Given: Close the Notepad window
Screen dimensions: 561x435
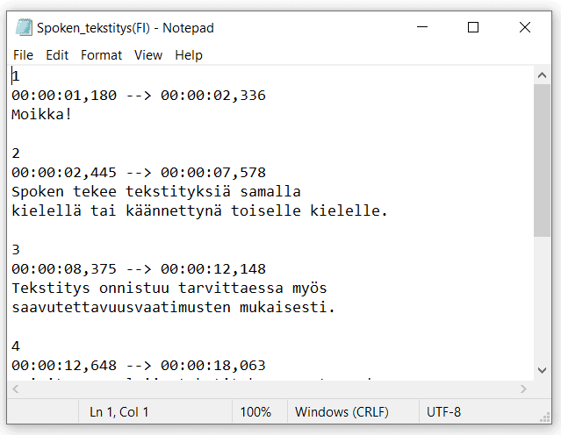Looking at the screenshot, I should [x=525, y=27].
